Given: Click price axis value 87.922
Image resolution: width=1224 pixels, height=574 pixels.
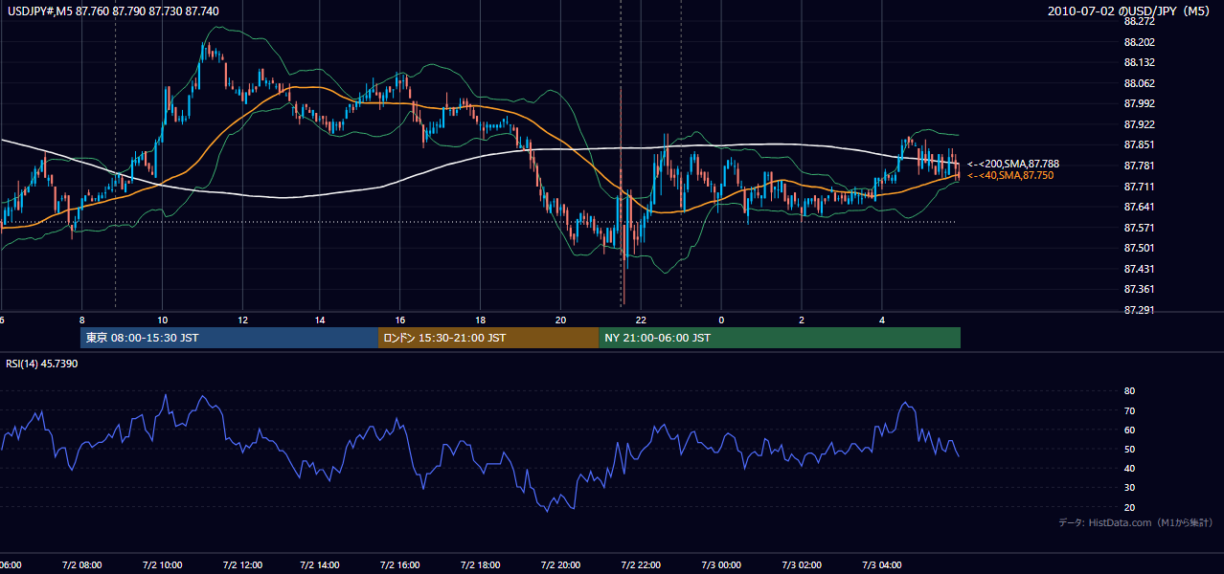Looking at the screenshot, I should [1140, 124].
